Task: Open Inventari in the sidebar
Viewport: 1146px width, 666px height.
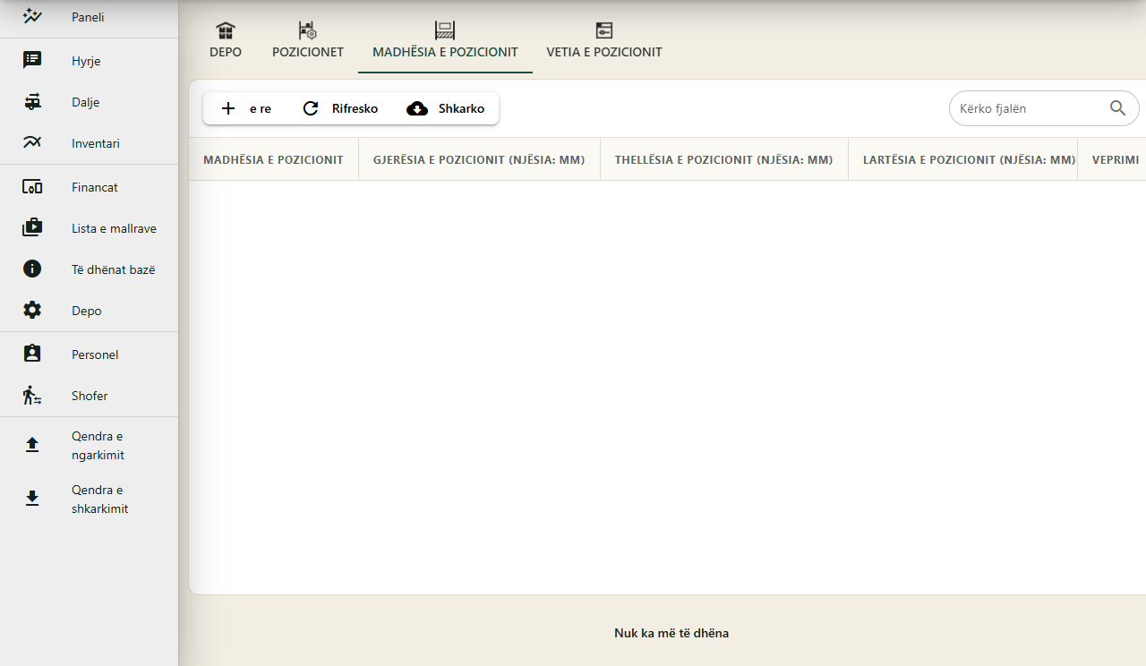Action: pyautogui.click(x=89, y=143)
